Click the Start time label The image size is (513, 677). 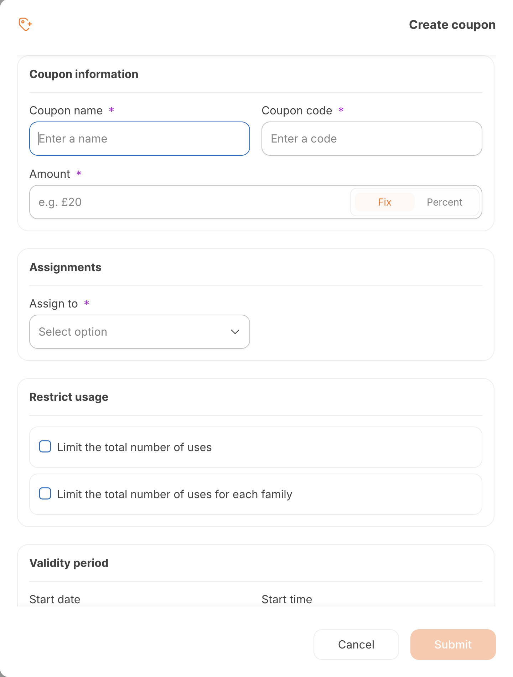287,599
